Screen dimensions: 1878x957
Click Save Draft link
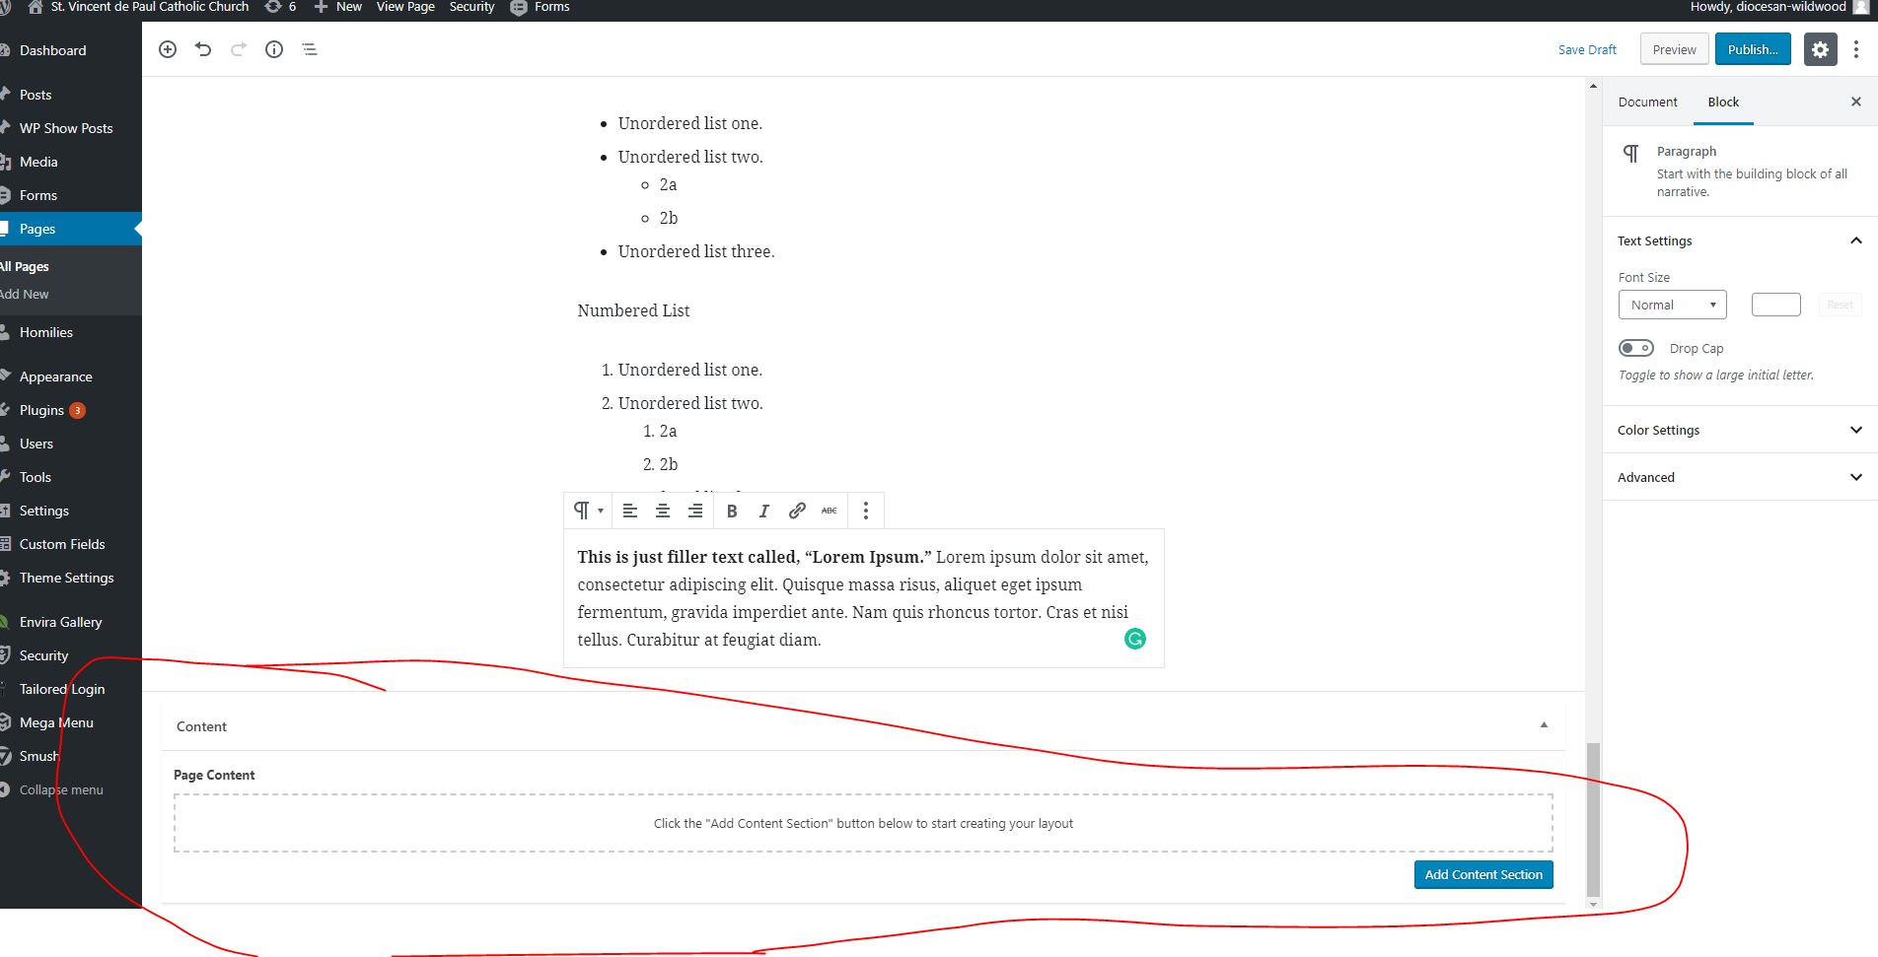pyautogui.click(x=1587, y=49)
